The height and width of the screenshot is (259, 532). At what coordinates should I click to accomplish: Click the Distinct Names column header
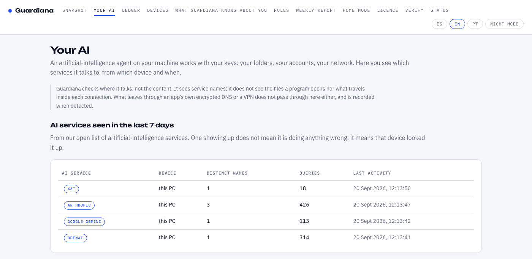click(x=227, y=173)
